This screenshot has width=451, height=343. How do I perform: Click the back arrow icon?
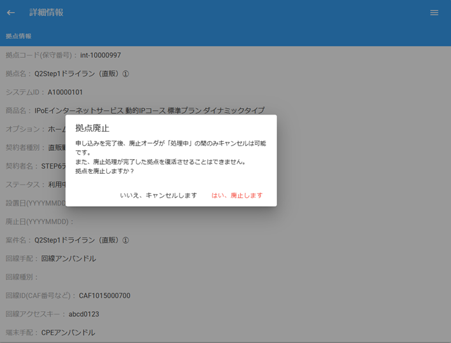point(11,13)
